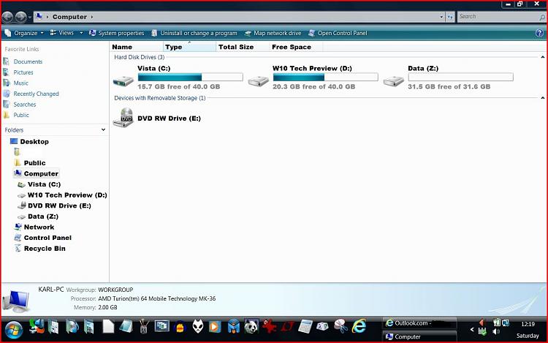Viewport: 548px width, 343px height.
Task: Select DVD RW Drive (E:) in tree
Action: [x=59, y=206]
